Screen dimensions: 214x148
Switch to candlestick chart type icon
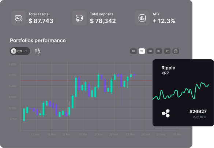37,51
